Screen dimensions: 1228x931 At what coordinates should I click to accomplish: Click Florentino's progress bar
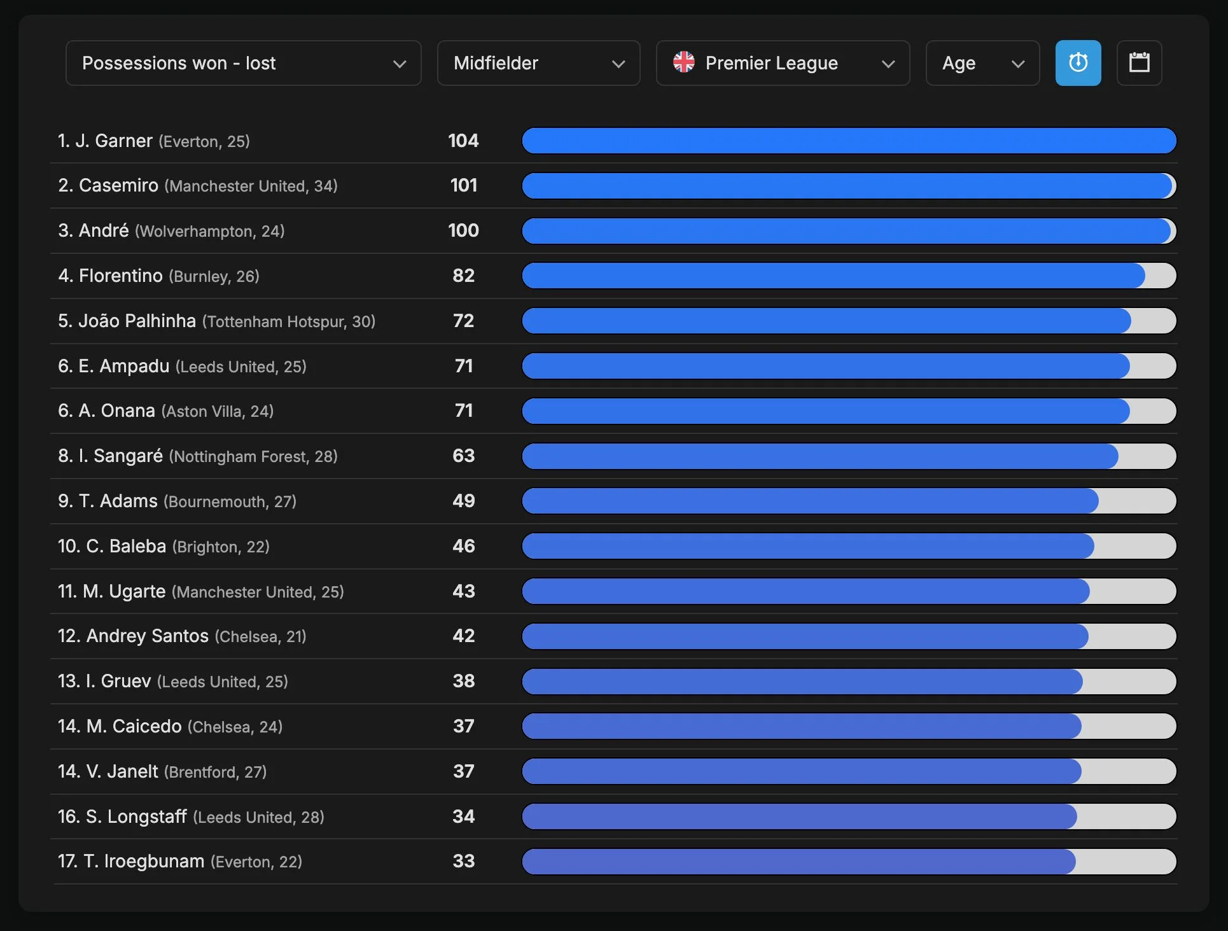849,276
